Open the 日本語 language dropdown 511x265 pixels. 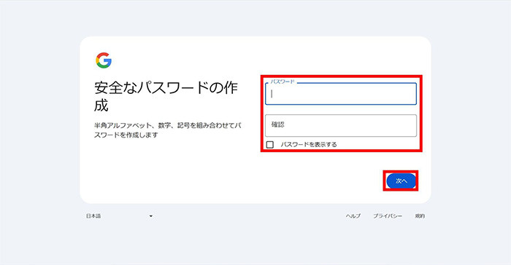[x=119, y=216]
